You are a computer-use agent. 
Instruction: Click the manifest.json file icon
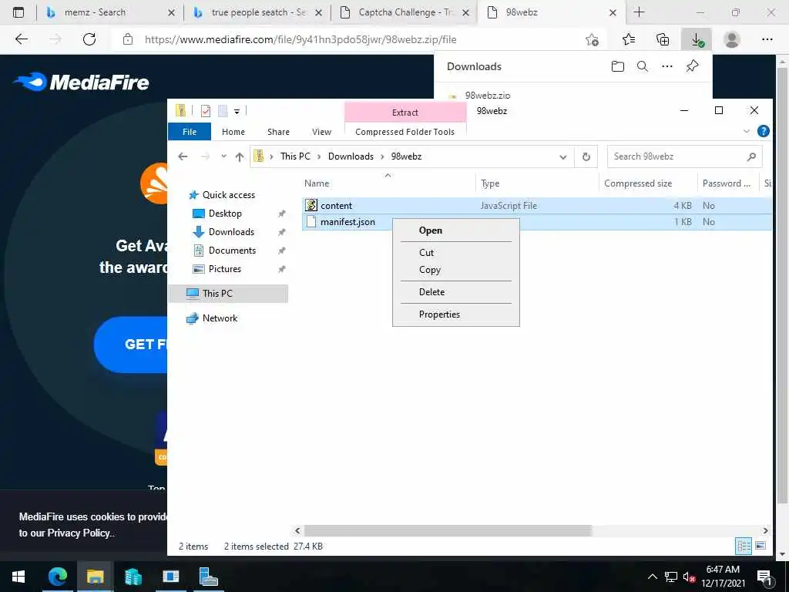pyautogui.click(x=311, y=221)
